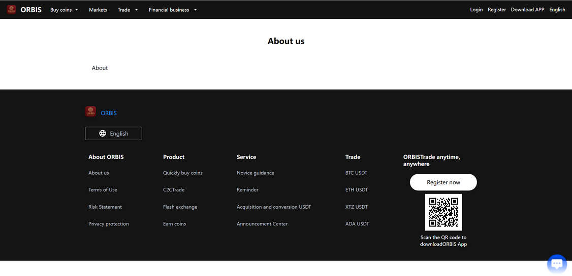The height and width of the screenshot is (276, 572).
Task: Click the Product column heading
Action: [174, 157]
